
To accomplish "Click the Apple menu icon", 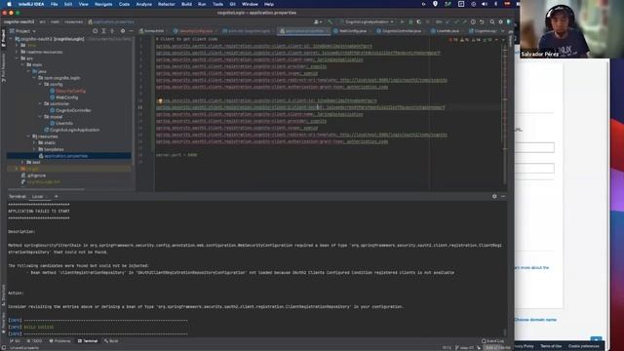I will 9,4.
